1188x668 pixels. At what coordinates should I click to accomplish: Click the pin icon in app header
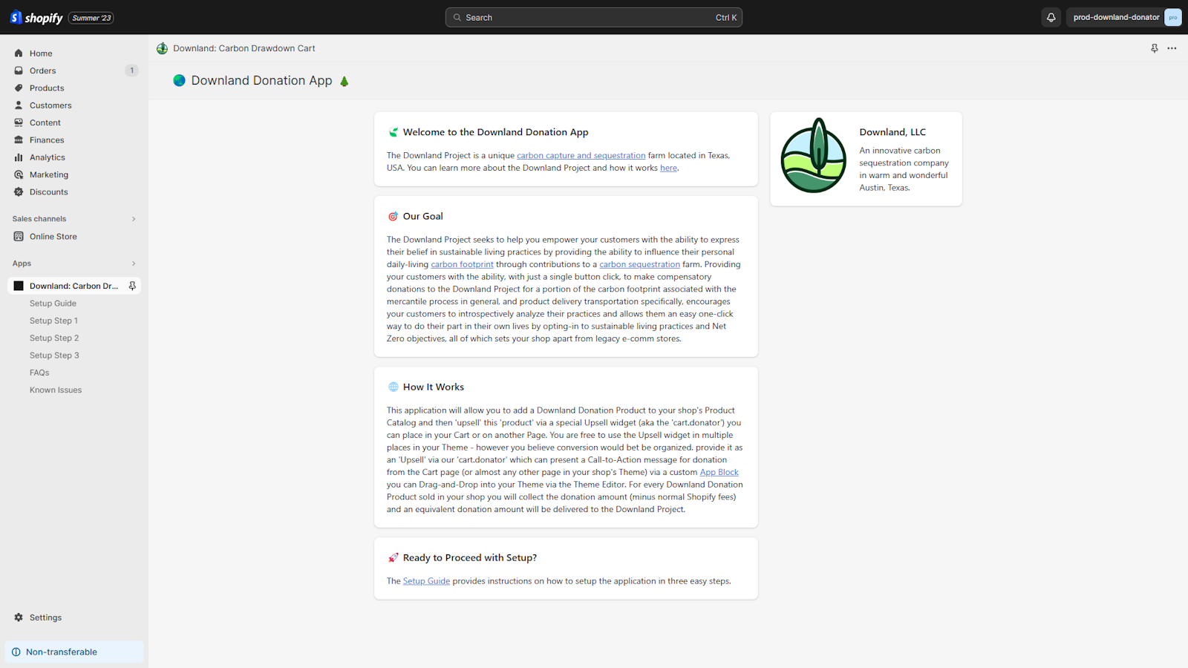click(x=1155, y=48)
